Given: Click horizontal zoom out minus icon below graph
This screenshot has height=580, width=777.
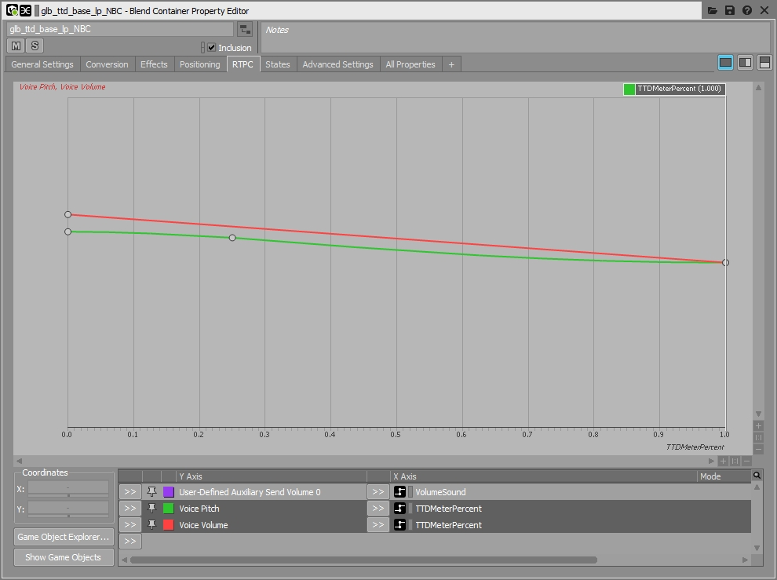Looking at the screenshot, I should pyautogui.click(x=746, y=461).
